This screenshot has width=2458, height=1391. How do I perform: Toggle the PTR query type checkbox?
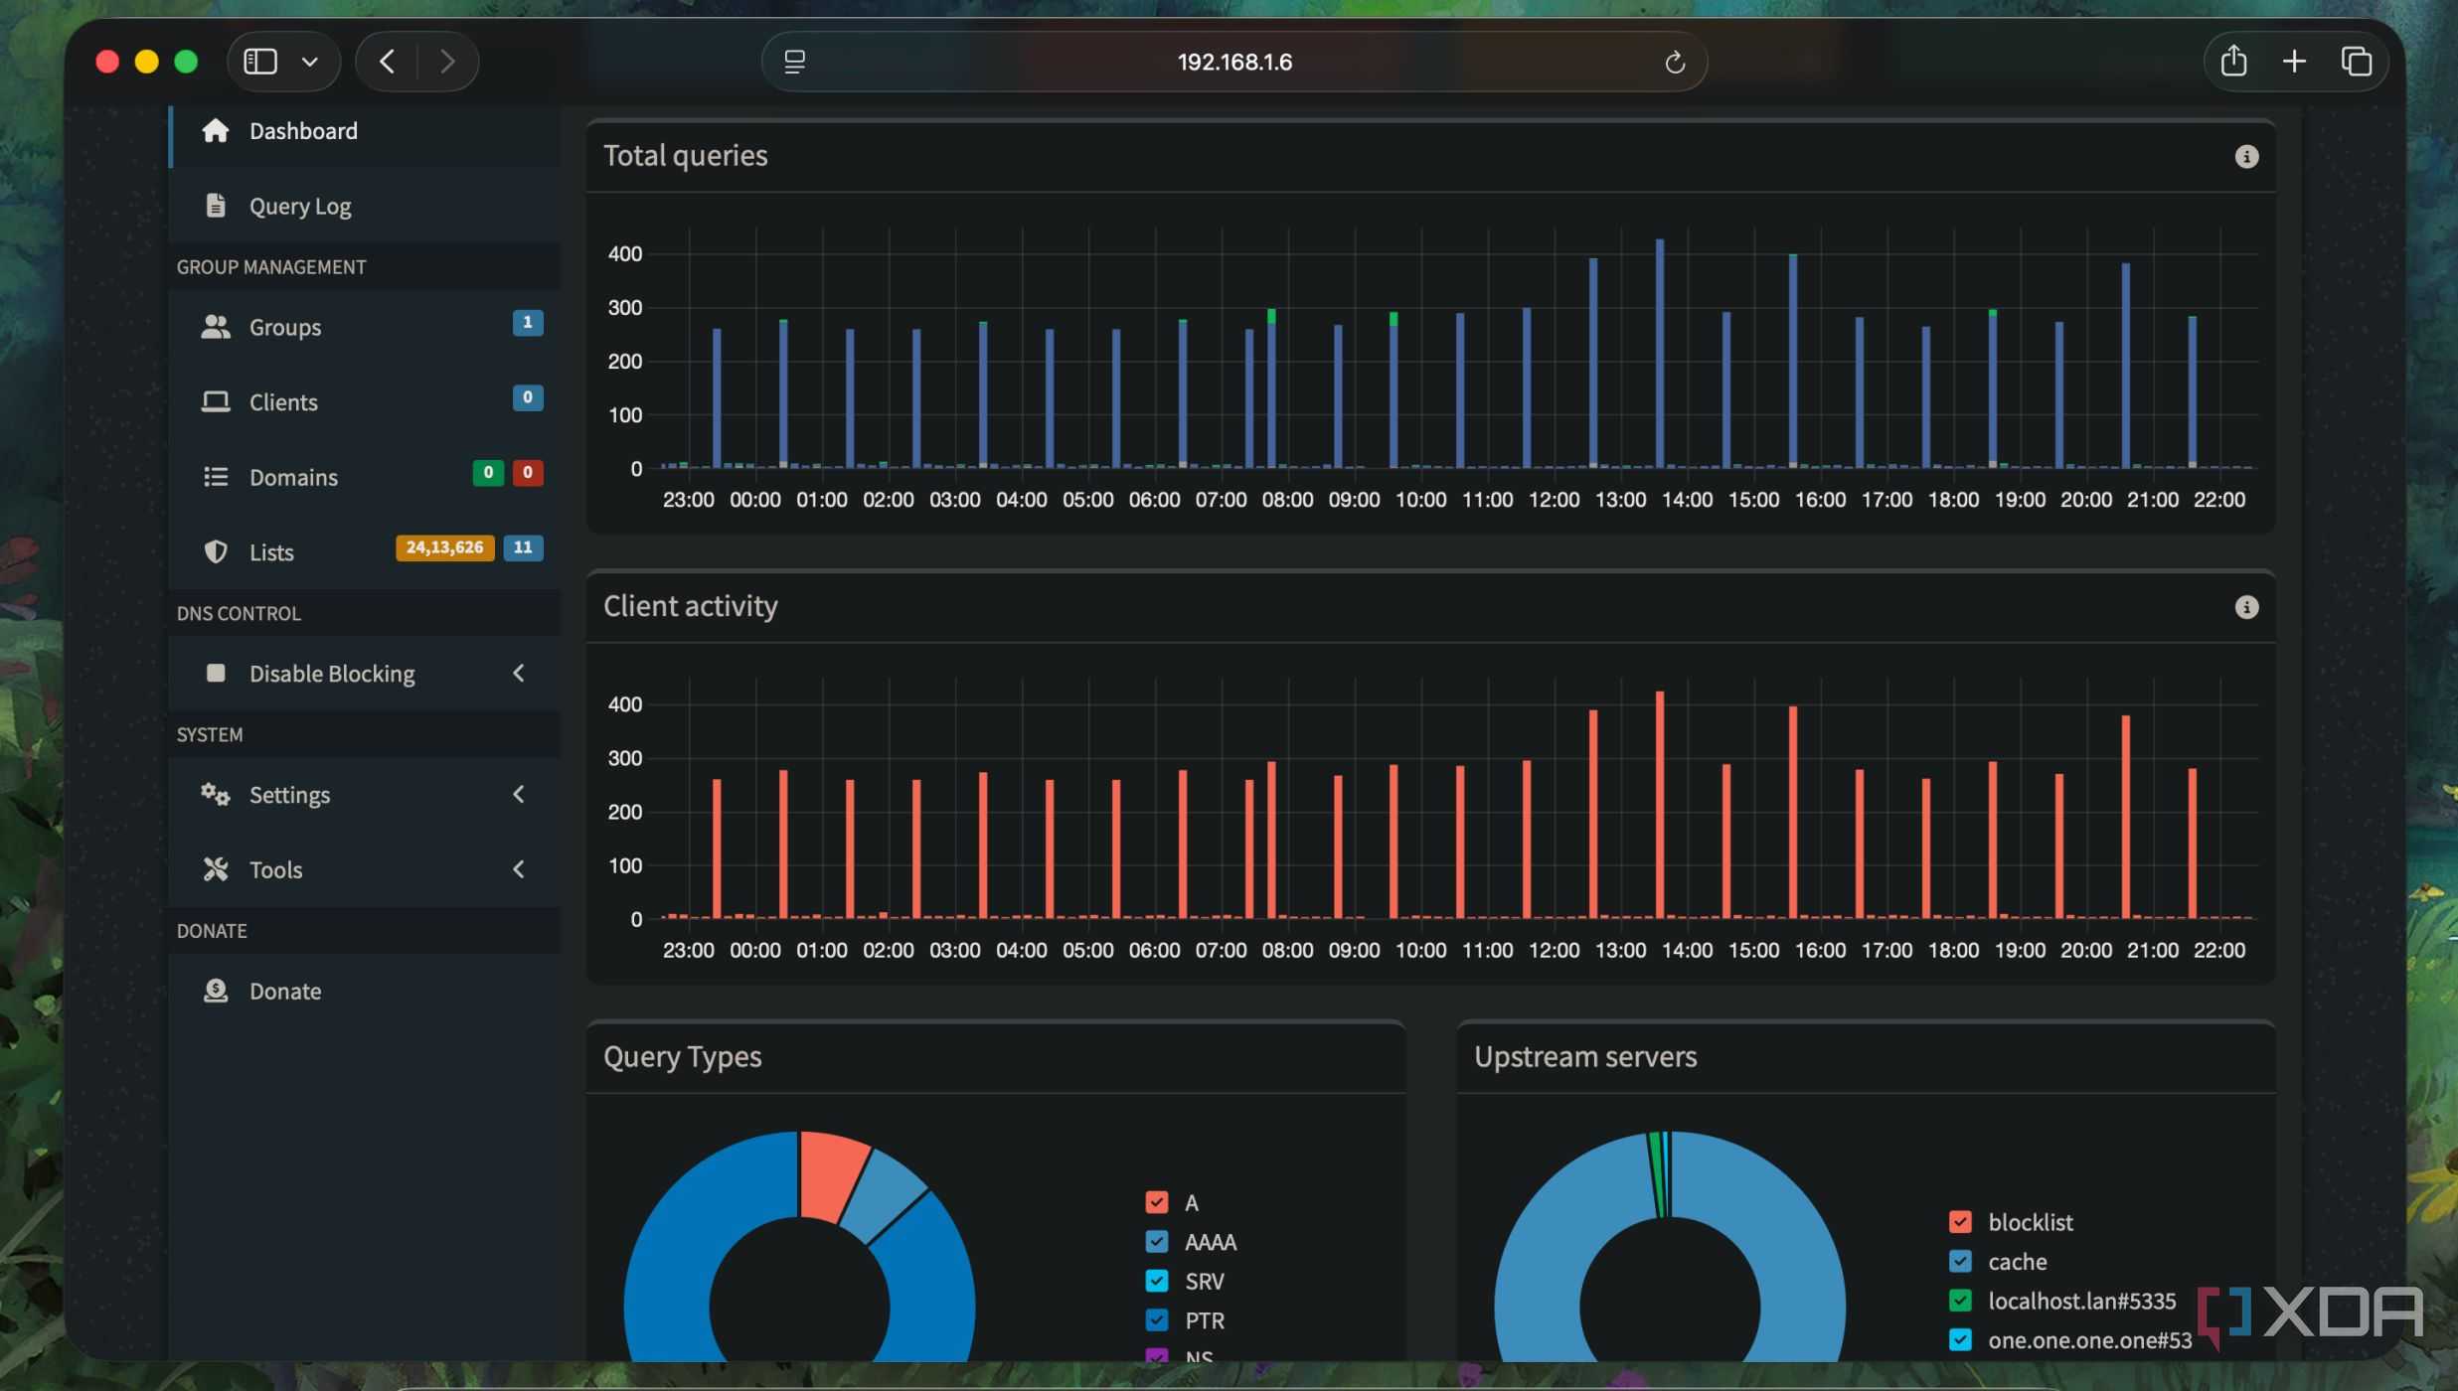(x=1156, y=1320)
